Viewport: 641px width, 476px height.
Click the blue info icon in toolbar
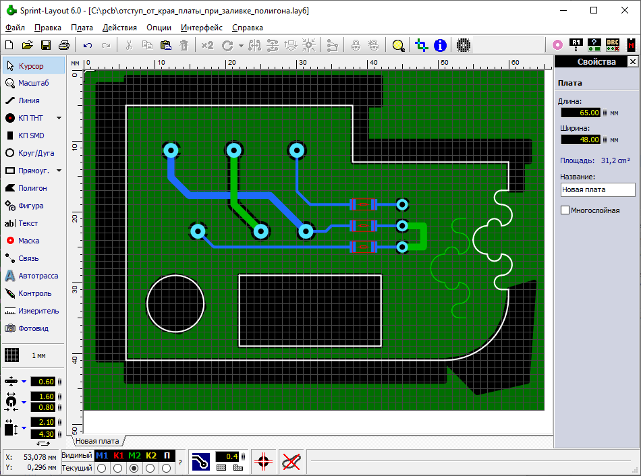[440, 45]
